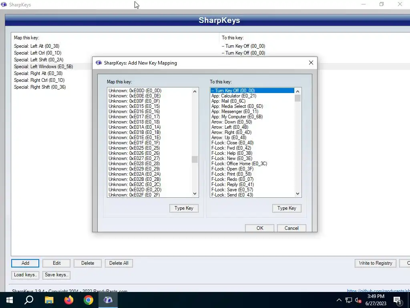Select App: My Computer (E0_6B)
Image resolution: width=410 pixels, height=308 pixels.
tap(252, 117)
